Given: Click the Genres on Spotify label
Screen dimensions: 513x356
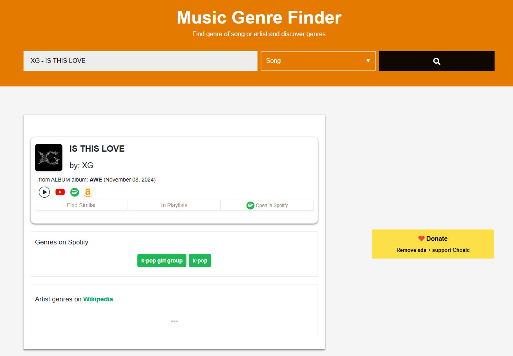Looking at the screenshot, I should (62, 242).
